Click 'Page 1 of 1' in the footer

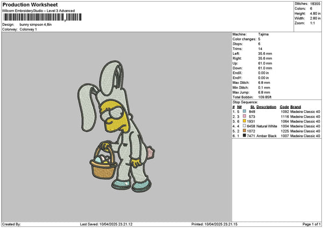pos(312,224)
